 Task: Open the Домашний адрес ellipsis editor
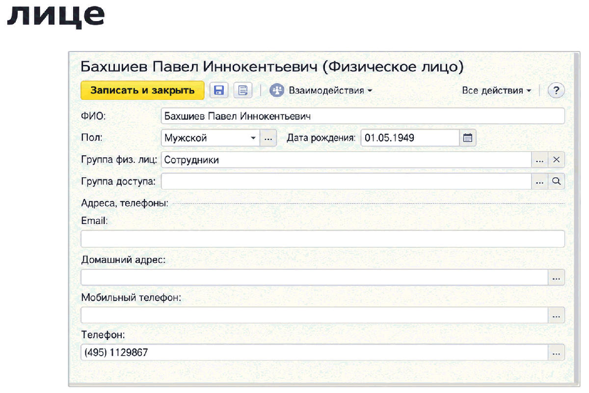557,278
